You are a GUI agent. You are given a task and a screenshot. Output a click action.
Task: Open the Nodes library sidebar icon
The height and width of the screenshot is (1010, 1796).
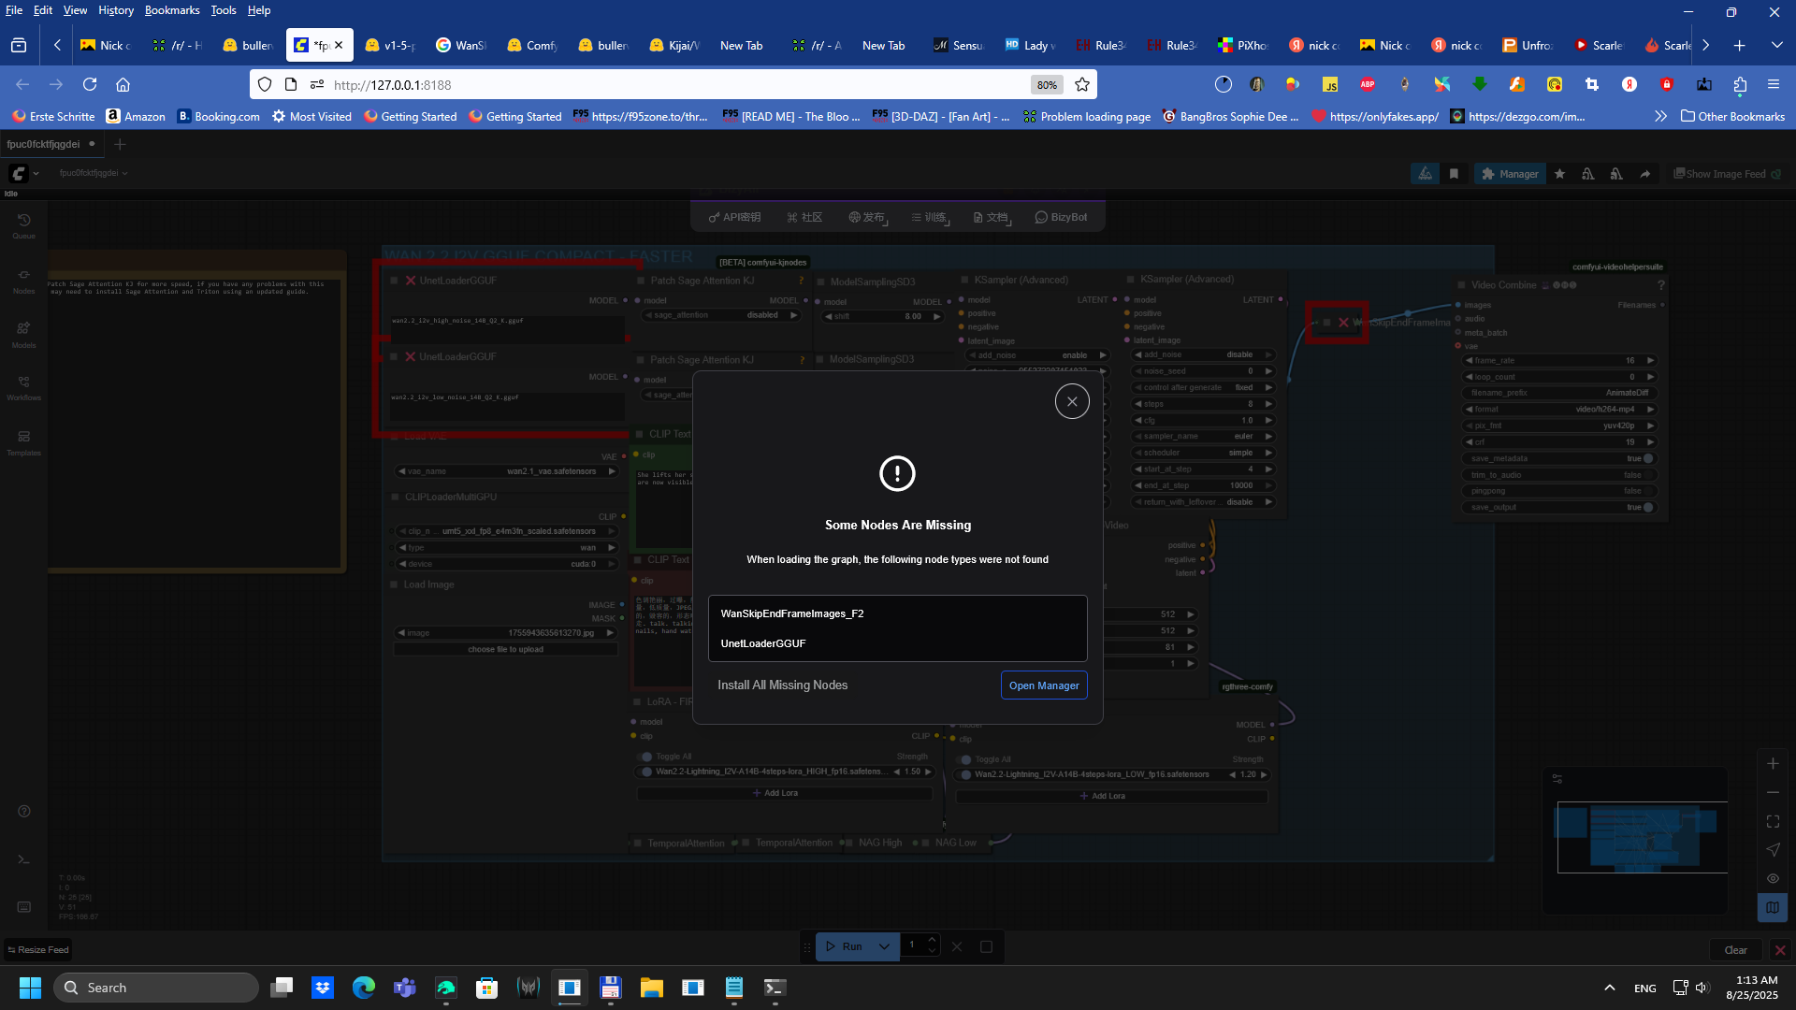(23, 281)
